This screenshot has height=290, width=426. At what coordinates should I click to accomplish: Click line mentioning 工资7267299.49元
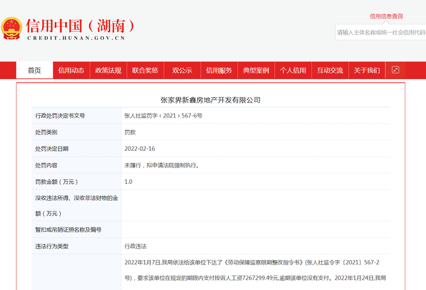[255, 278]
